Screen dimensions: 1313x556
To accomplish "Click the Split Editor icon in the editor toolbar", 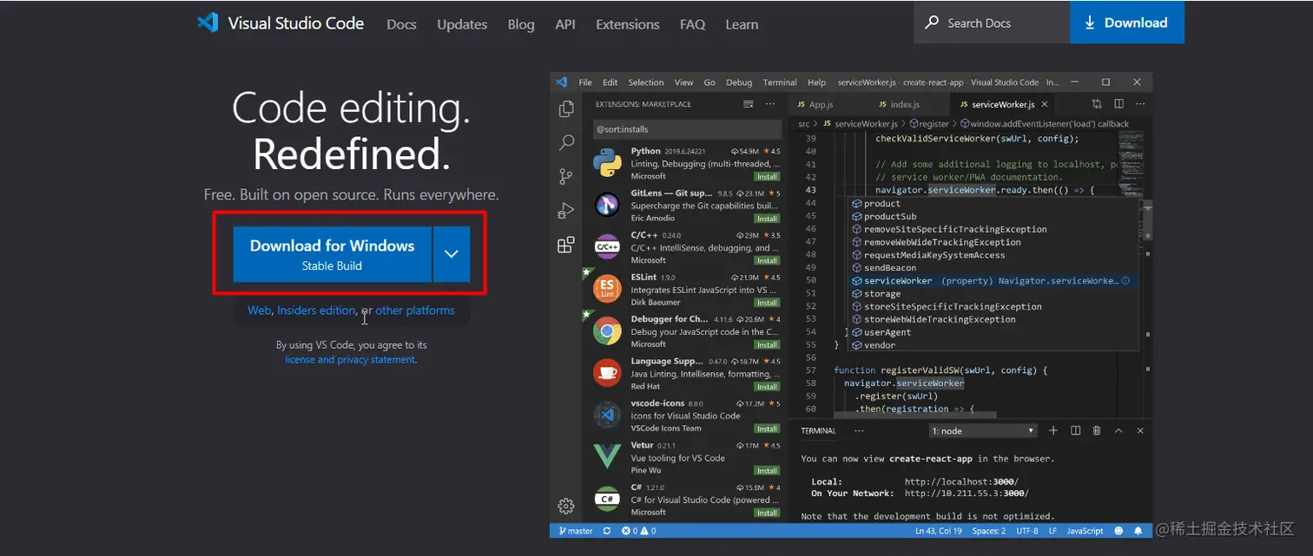I will (1118, 104).
